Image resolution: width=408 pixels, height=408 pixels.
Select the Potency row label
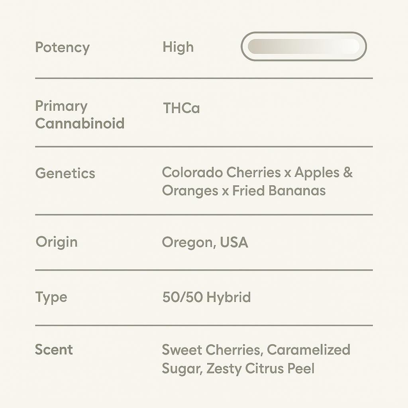[x=63, y=47]
